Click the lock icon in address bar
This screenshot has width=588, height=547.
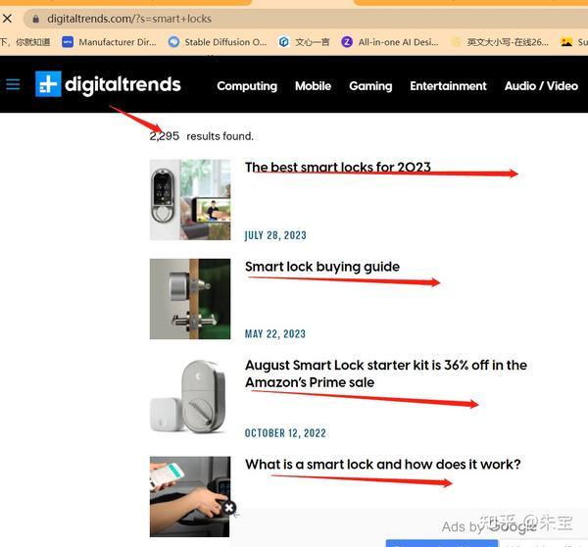click(x=35, y=19)
